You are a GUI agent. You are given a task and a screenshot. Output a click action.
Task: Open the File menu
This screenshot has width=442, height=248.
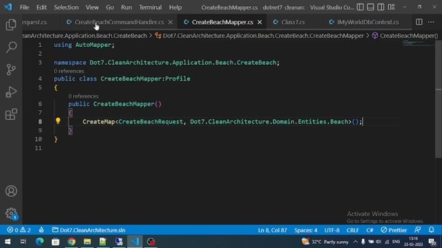[24, 8]
